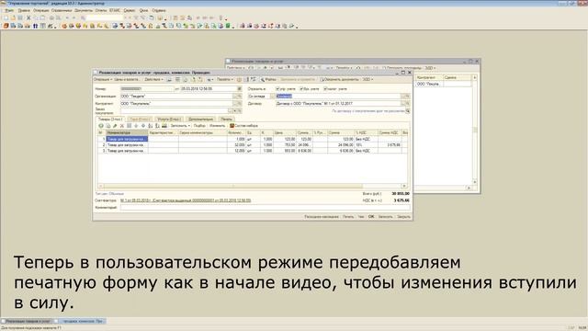Click vertical scrollbar in back list window
Viewport: 588px width, 331px height.
tap(475, 130)
